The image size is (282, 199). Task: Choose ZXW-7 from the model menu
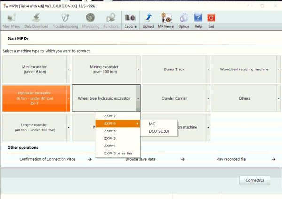pos(117,116)
